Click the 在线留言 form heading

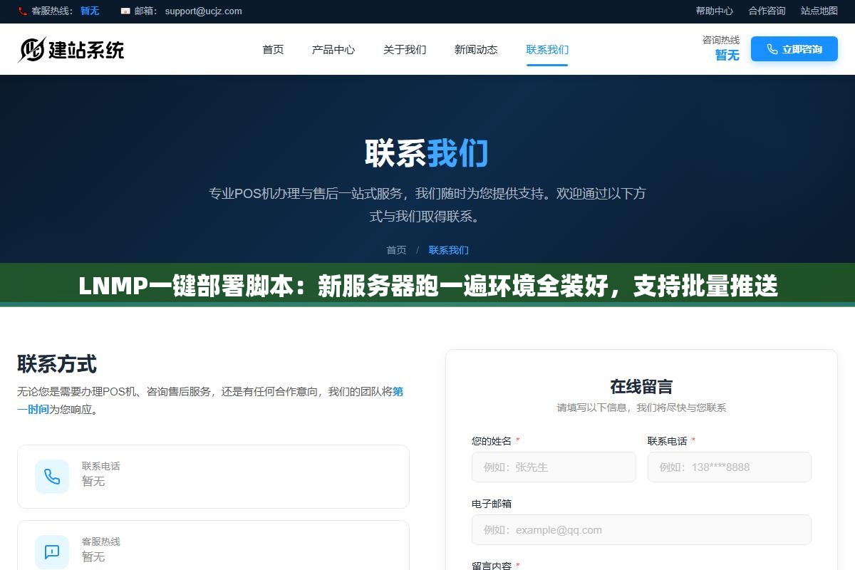(x=641, y=386)
